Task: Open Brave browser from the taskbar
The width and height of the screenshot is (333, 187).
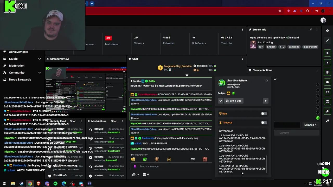Action: (39, 184)
